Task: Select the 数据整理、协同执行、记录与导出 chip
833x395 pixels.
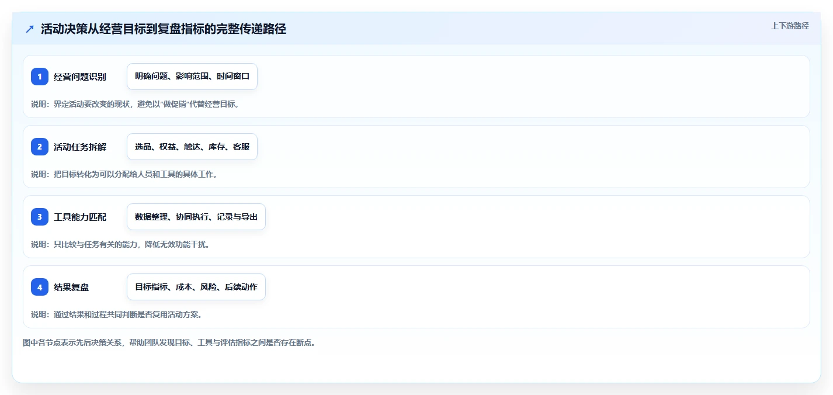Action: point(196,217)
